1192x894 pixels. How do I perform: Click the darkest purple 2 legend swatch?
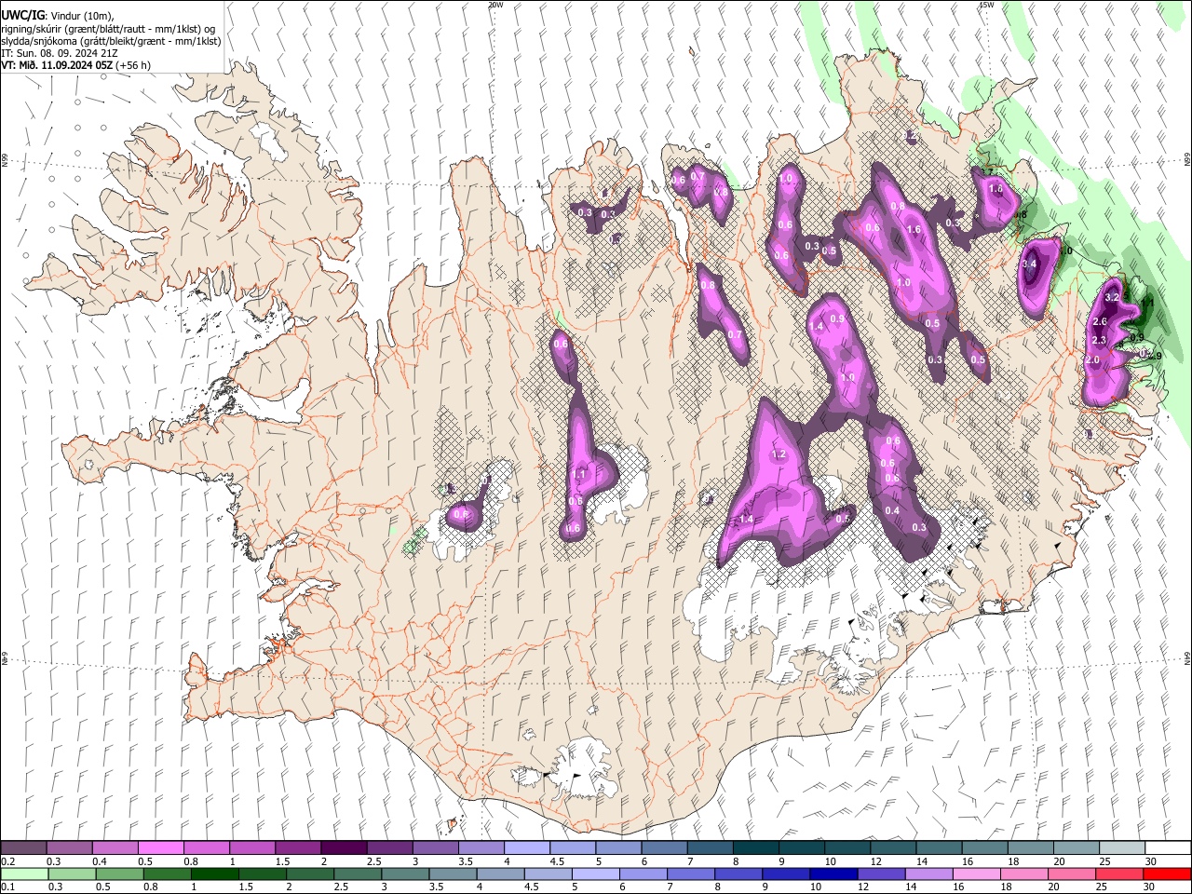tap(344, 848)
